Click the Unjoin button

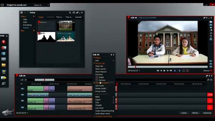pyautogui.click(x=184, y=113)
